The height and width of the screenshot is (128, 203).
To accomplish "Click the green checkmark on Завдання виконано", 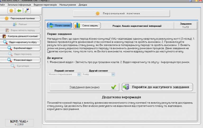I will click(x=114, y=87).
